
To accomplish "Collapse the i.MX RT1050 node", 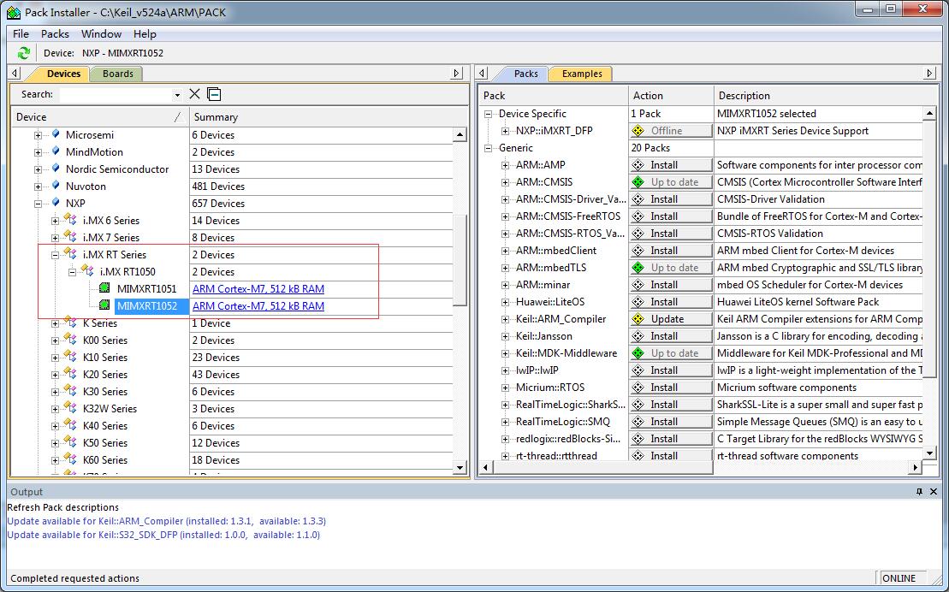I will (72, 272).
